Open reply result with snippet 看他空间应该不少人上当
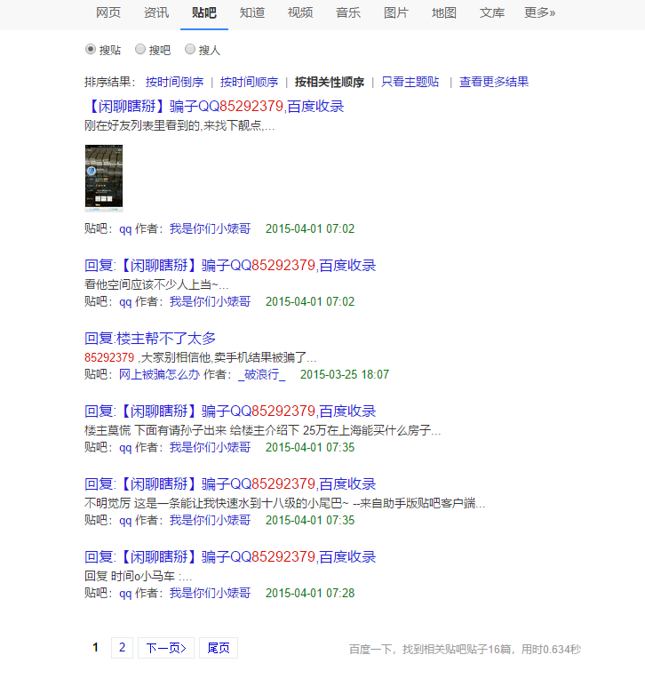The image size is (645, 687). [230, 265]
